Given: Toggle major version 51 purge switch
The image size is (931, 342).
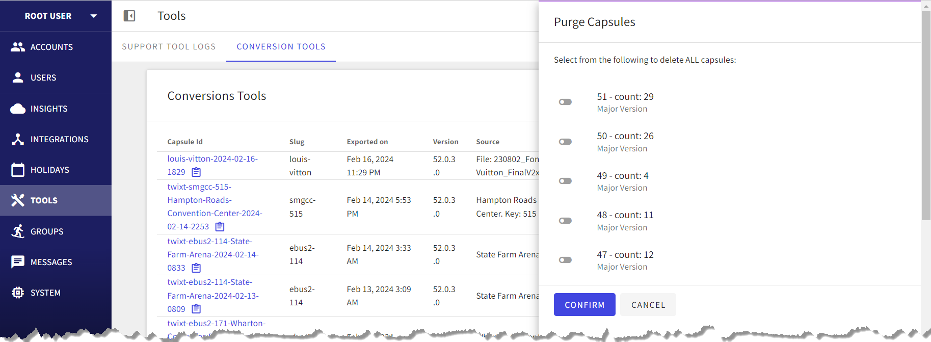Looking at the screenshot, I should (x=565, y=102).
